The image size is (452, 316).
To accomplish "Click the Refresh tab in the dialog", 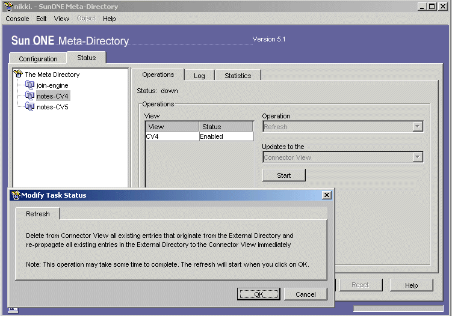I will click(38, 214).
